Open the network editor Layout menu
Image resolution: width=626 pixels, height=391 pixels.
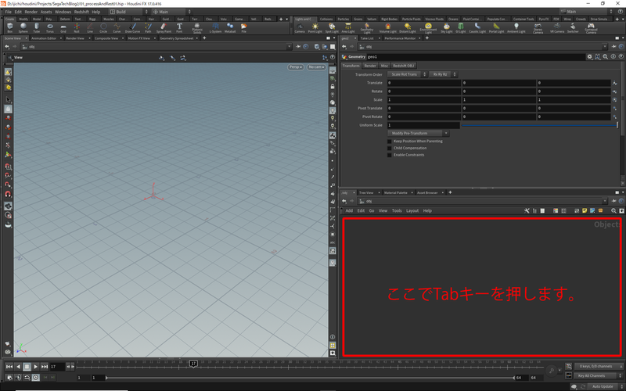412,210
